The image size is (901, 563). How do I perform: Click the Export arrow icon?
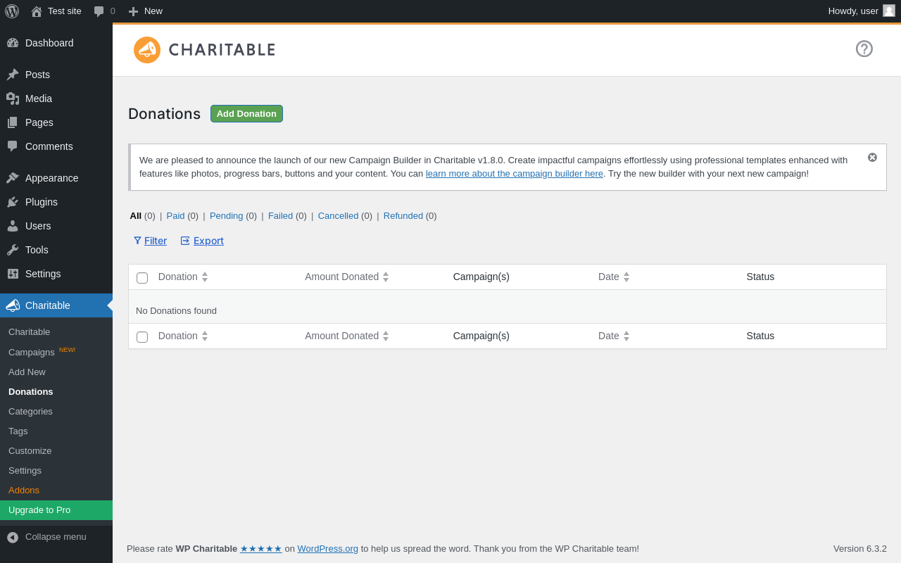[185, 241]
